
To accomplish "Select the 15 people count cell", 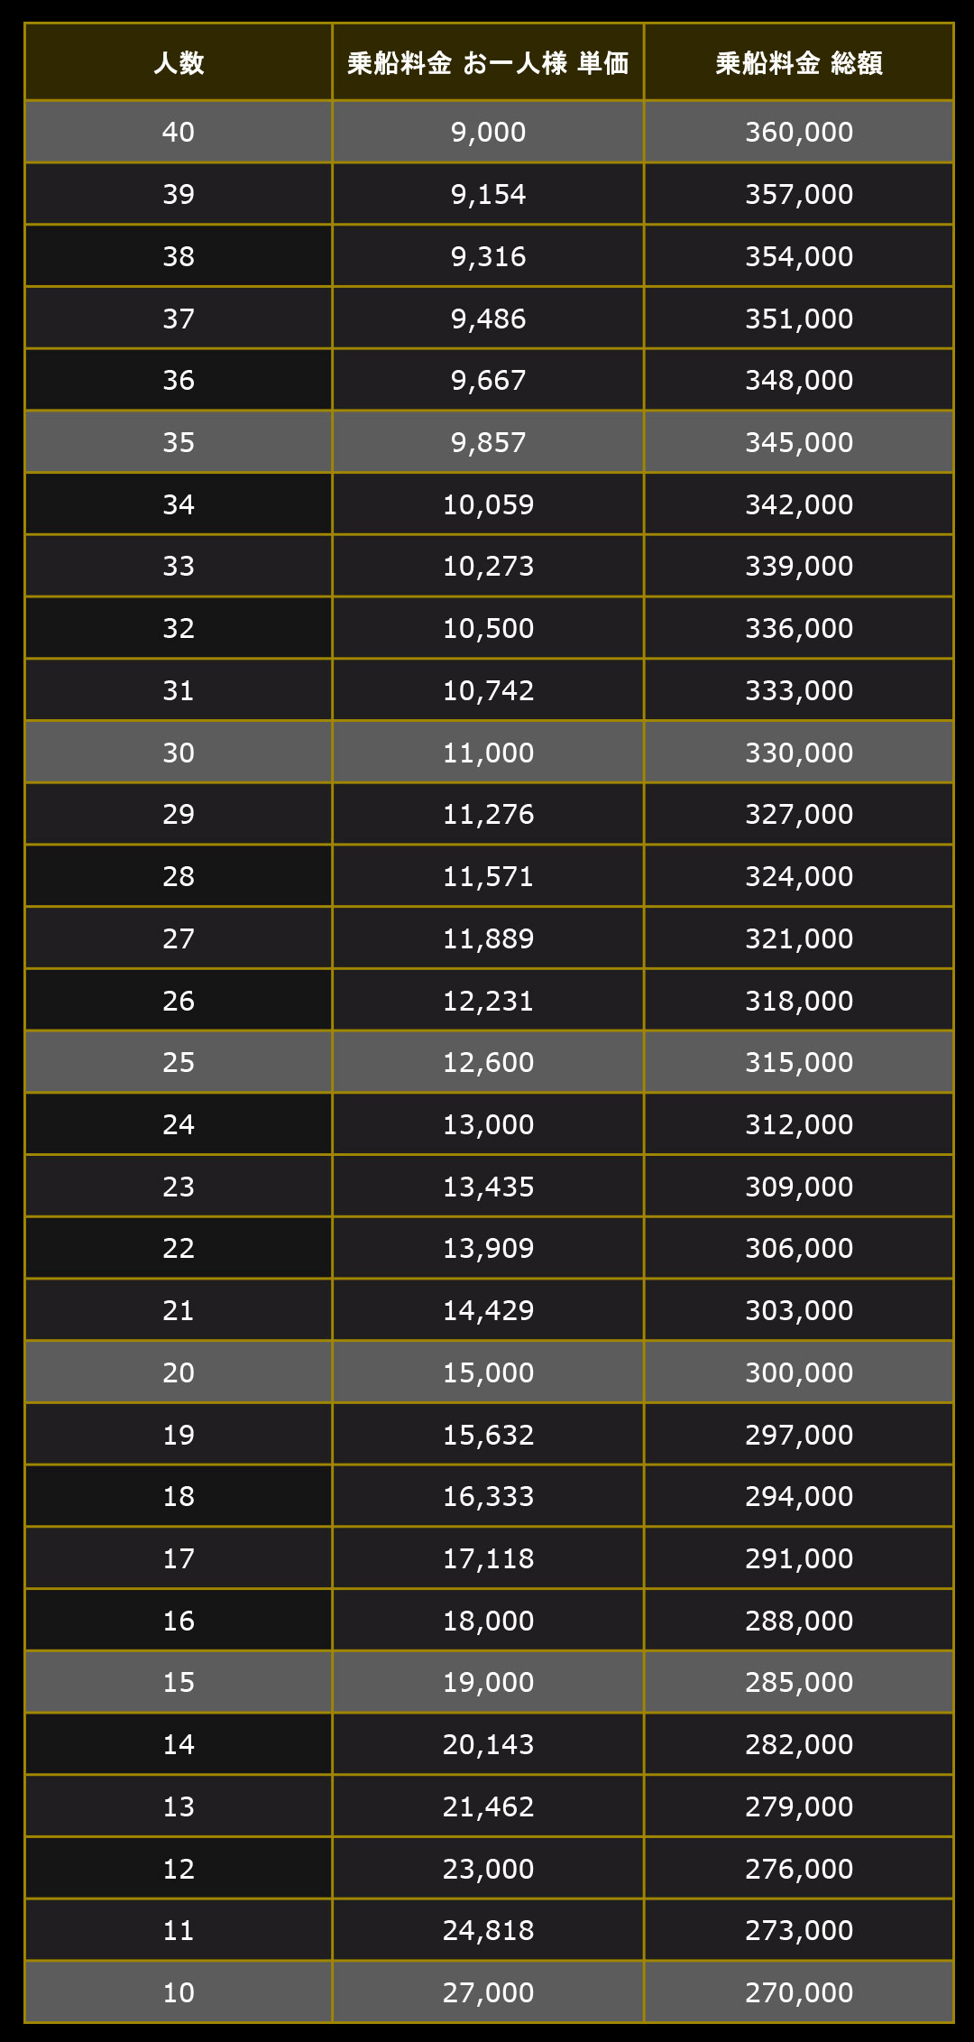I will pyautogui.click(x=179, y=1682).
